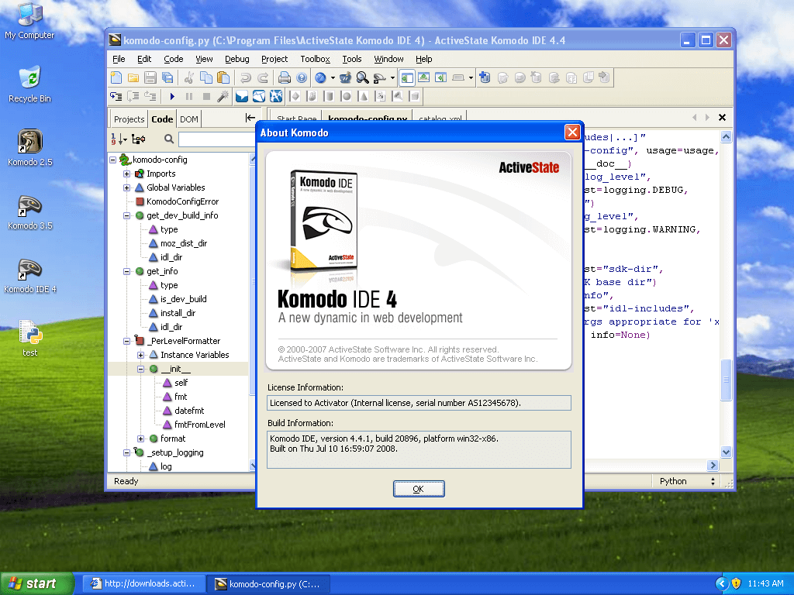Open help via the question mark icon
This screenshot has height=595, width=794.
coord(302,77)
